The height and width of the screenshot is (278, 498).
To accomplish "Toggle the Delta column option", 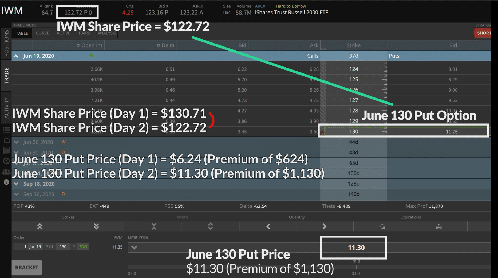I will [158, 45].
